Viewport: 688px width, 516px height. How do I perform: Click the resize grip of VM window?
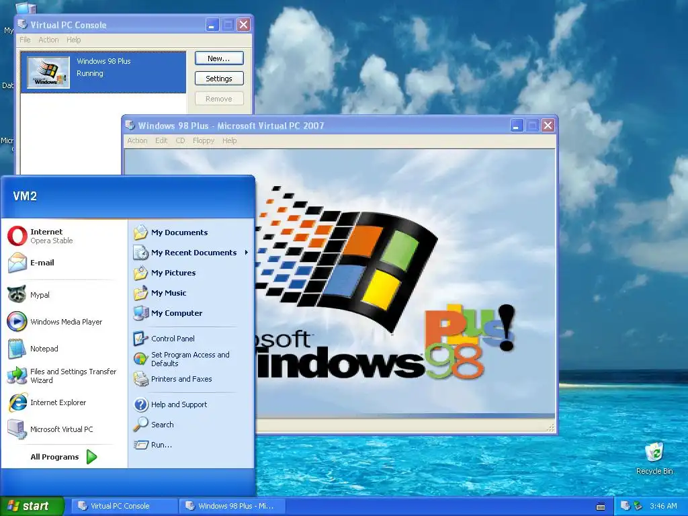tap(551, 428)
